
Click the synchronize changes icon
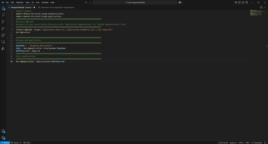pyautogui.click(x=20, y=143)
